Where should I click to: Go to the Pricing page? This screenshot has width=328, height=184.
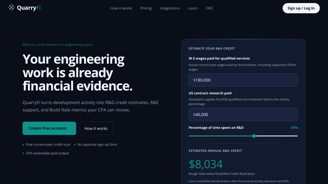point(146,8)
